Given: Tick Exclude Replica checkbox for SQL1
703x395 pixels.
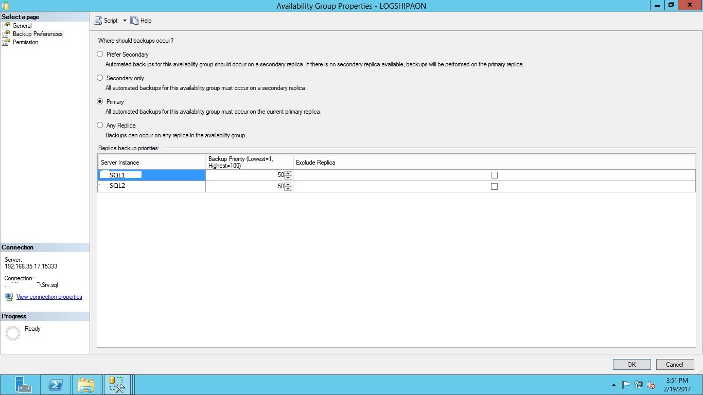Looking at the screenshot, I should (494, 175).
